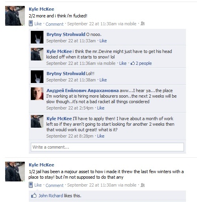This screenshot has height=202, width=197.
Task: View the 2 people who liked the comment
Action: click(144, 63)
